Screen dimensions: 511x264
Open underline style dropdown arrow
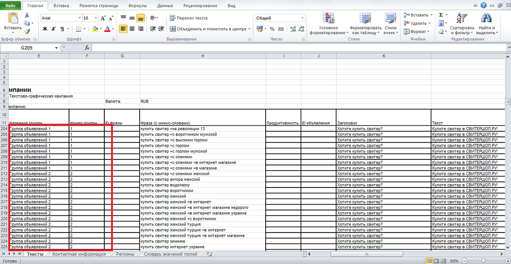[68, 29]
